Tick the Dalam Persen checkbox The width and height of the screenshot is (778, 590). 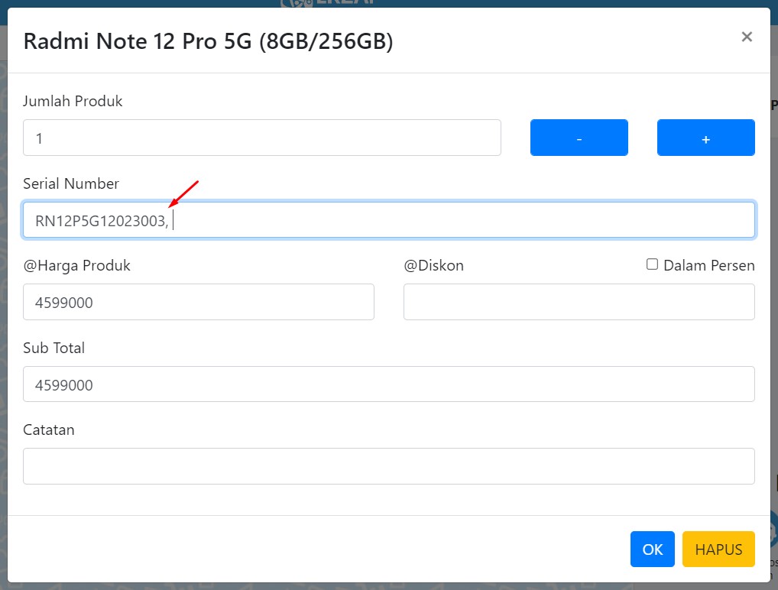click(x=652, y=264)
